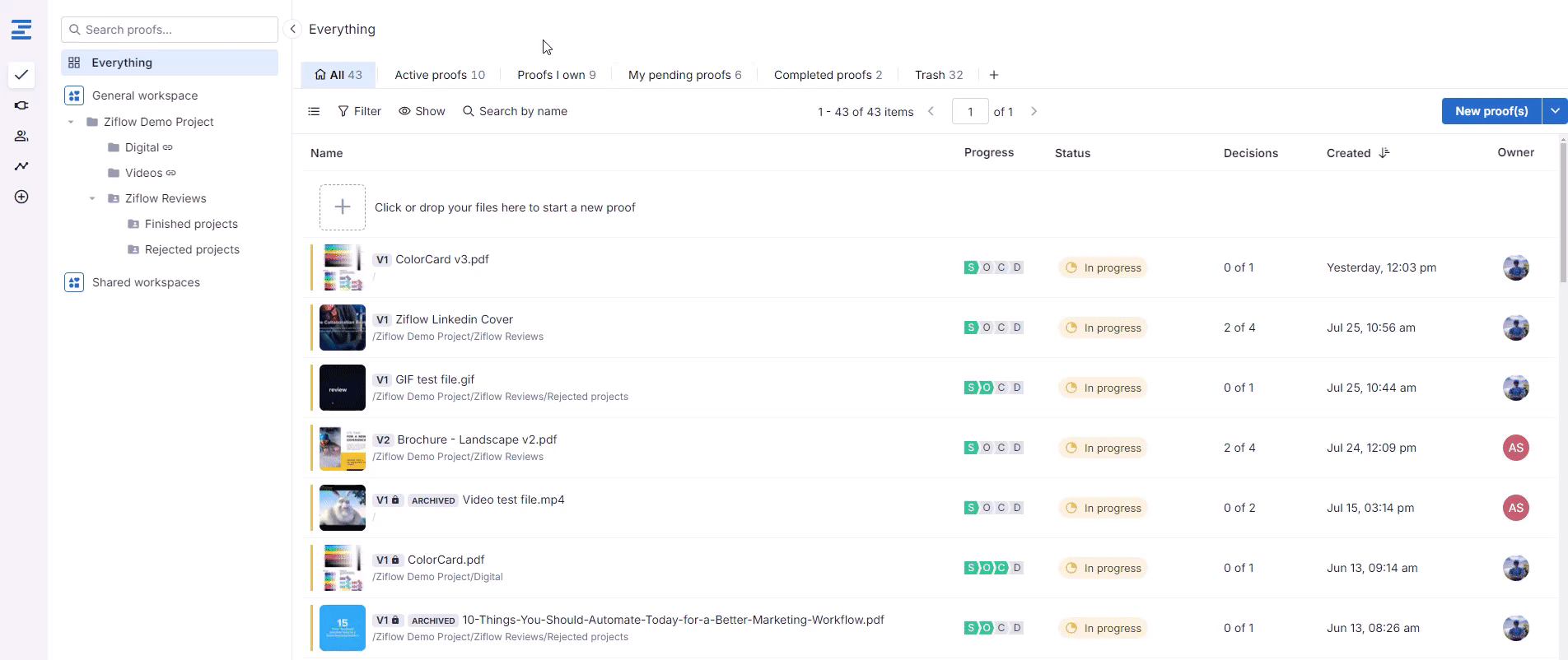Click the list view icon beside Filter

(x=314, y=111)
